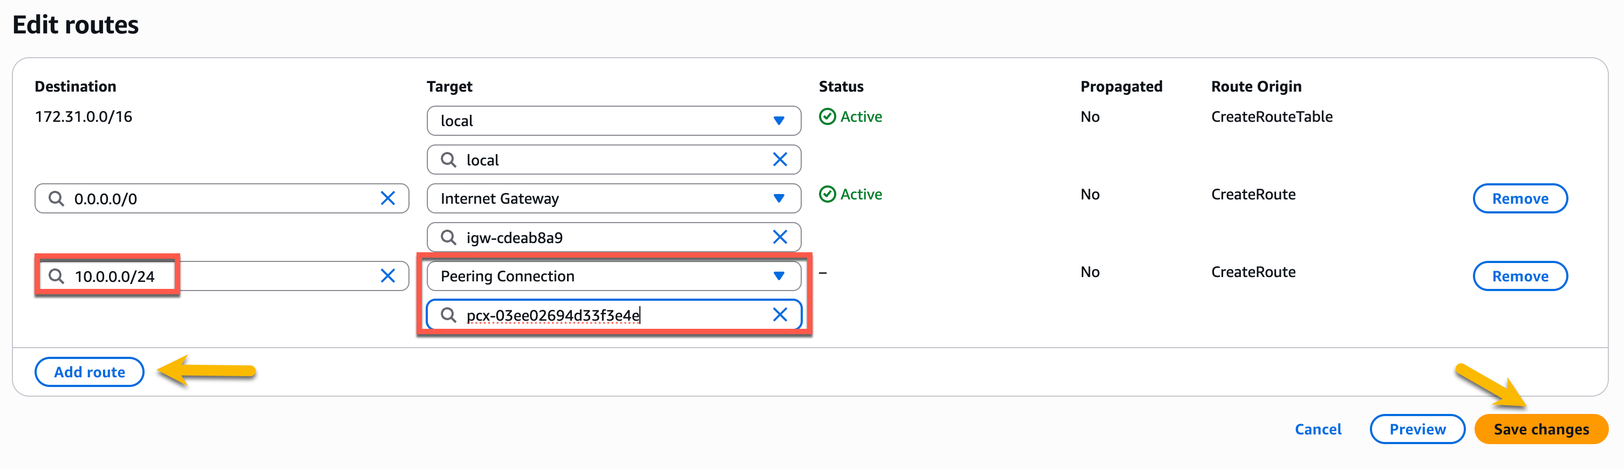
Task: Cancel the route editing
Action: coord(1318,429)
